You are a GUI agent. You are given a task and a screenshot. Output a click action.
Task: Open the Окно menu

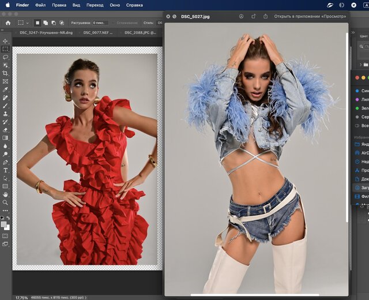pyautogui.click(x=115, y=5)
